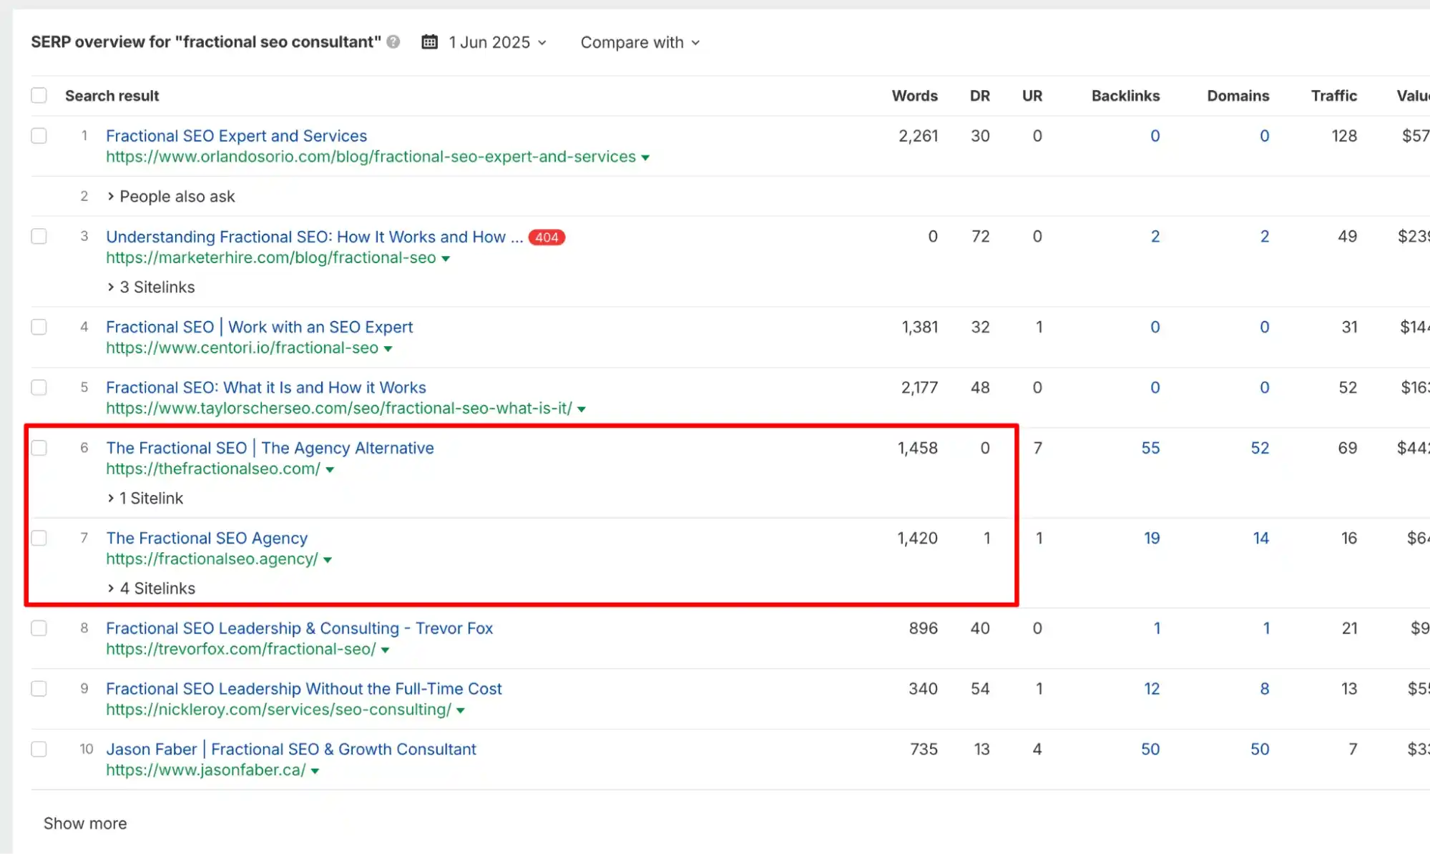Open the URL dropdown arrow for taylorscherseo.com

click(582, 409)
